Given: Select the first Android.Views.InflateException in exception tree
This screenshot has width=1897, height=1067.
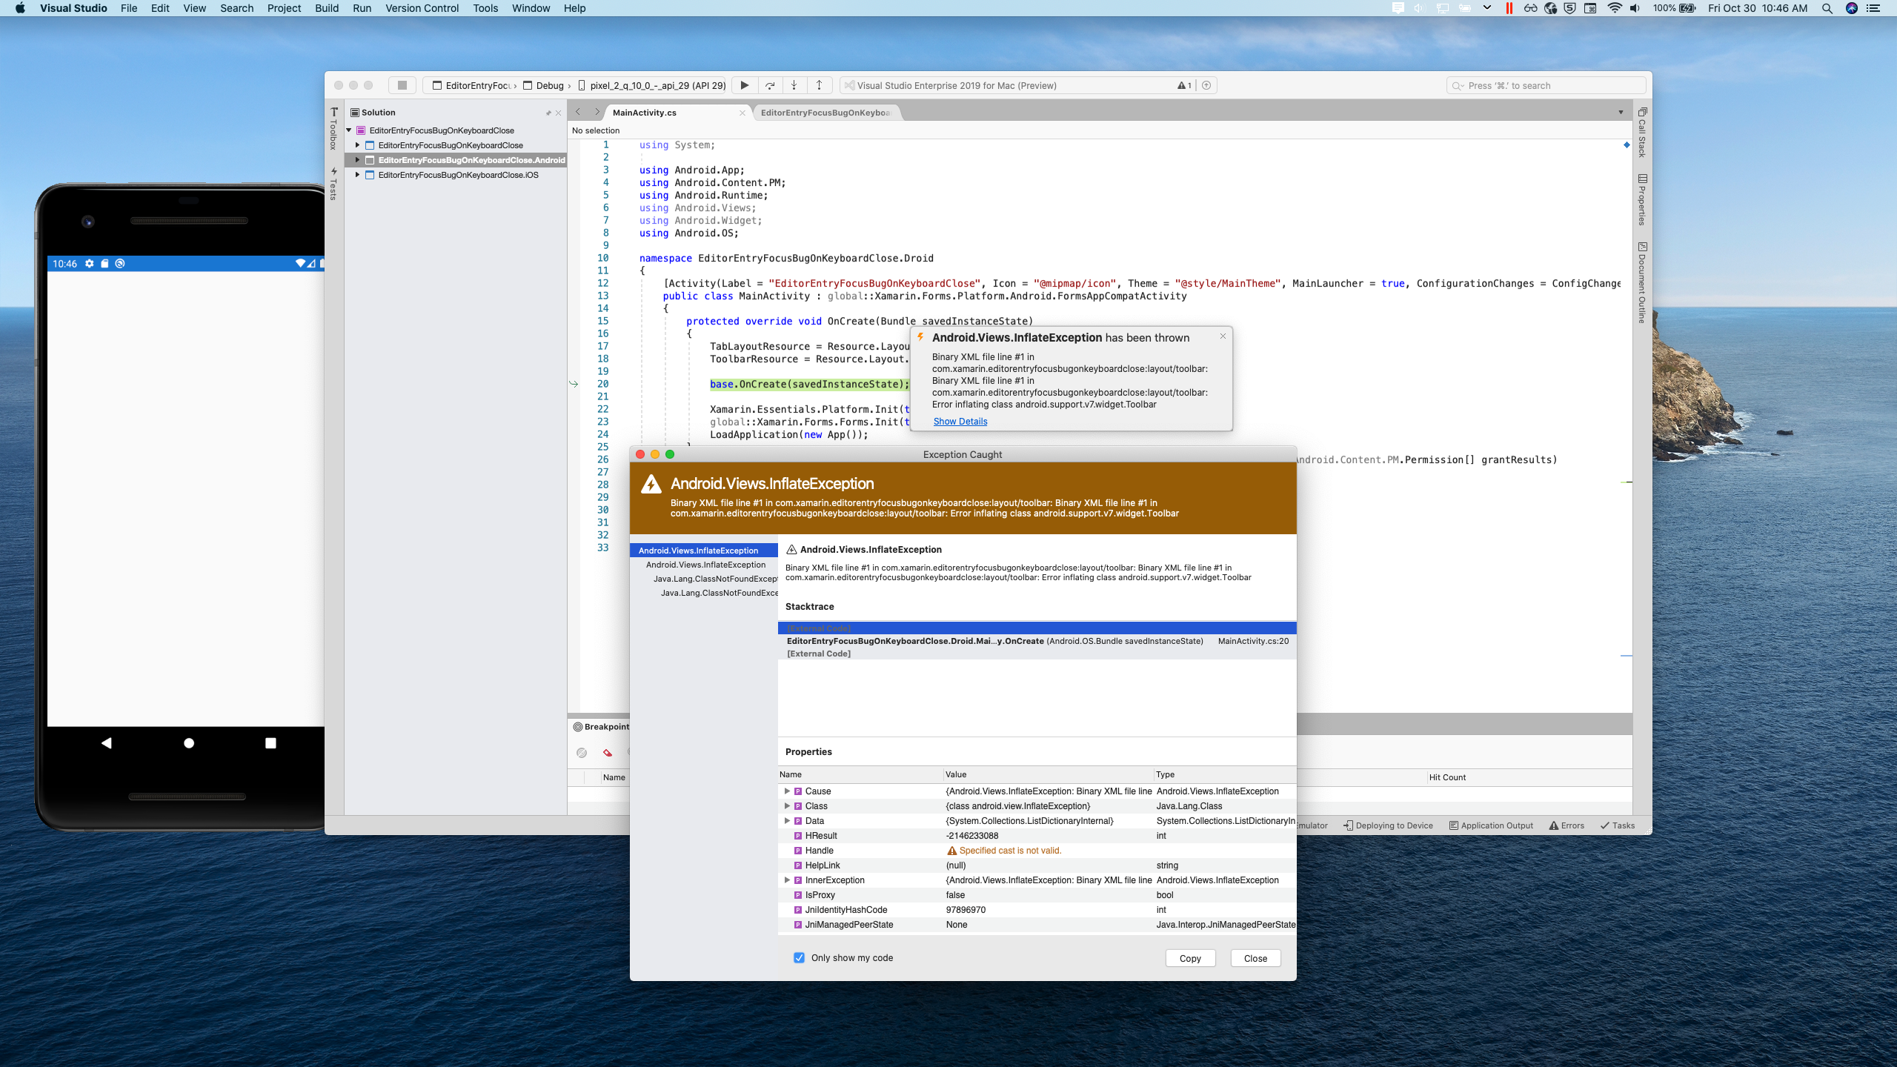Looking at the screenshot, I should pyautogui.click(x=703, y=551).
